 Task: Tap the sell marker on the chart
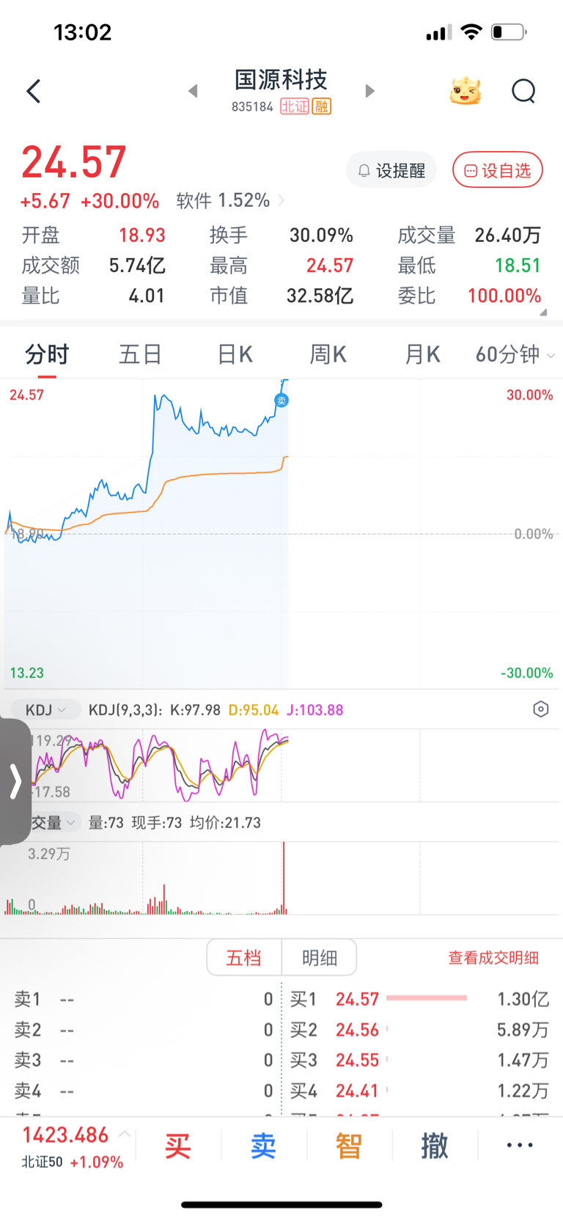coord(281,400)
